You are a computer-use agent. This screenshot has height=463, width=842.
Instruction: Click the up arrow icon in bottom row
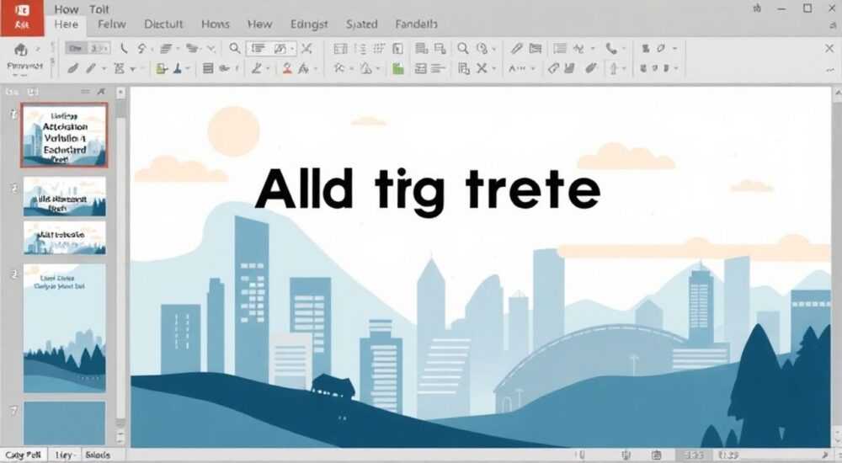[x=613, y=68]
